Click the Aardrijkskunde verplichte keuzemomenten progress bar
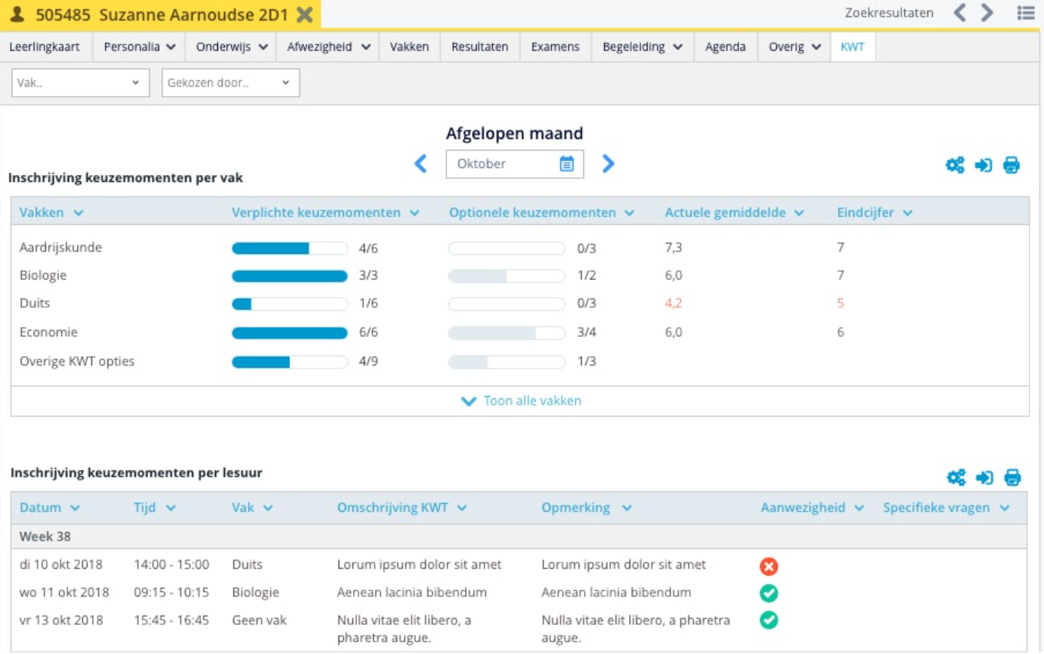Screen dimensions: 1044x654 pos(289,249)
